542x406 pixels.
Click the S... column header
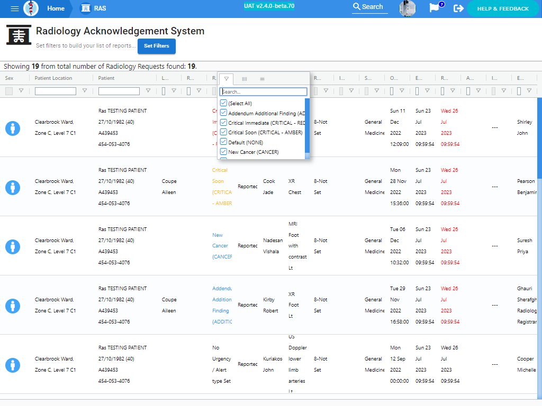point(368,78)
